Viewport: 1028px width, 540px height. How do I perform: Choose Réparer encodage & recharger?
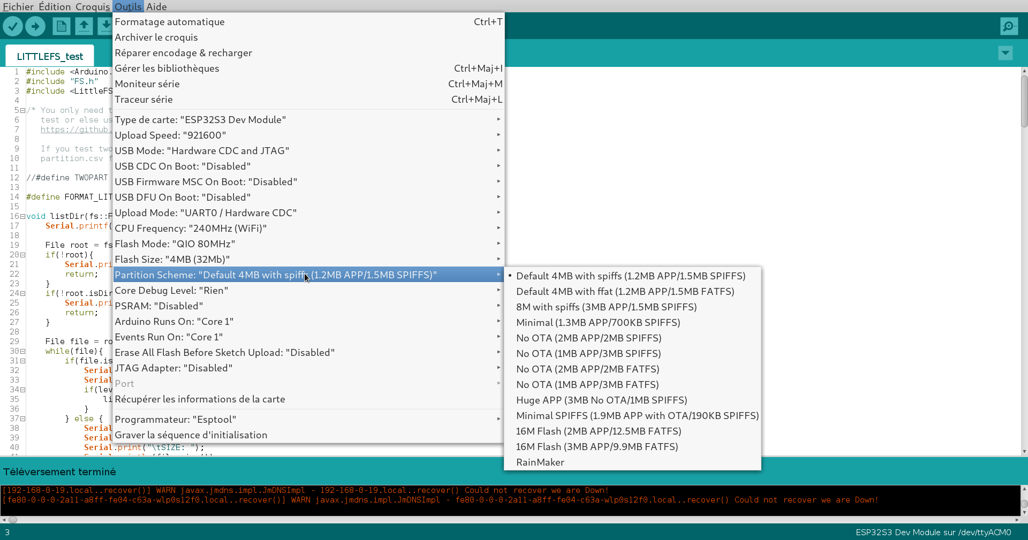(308, 53)
